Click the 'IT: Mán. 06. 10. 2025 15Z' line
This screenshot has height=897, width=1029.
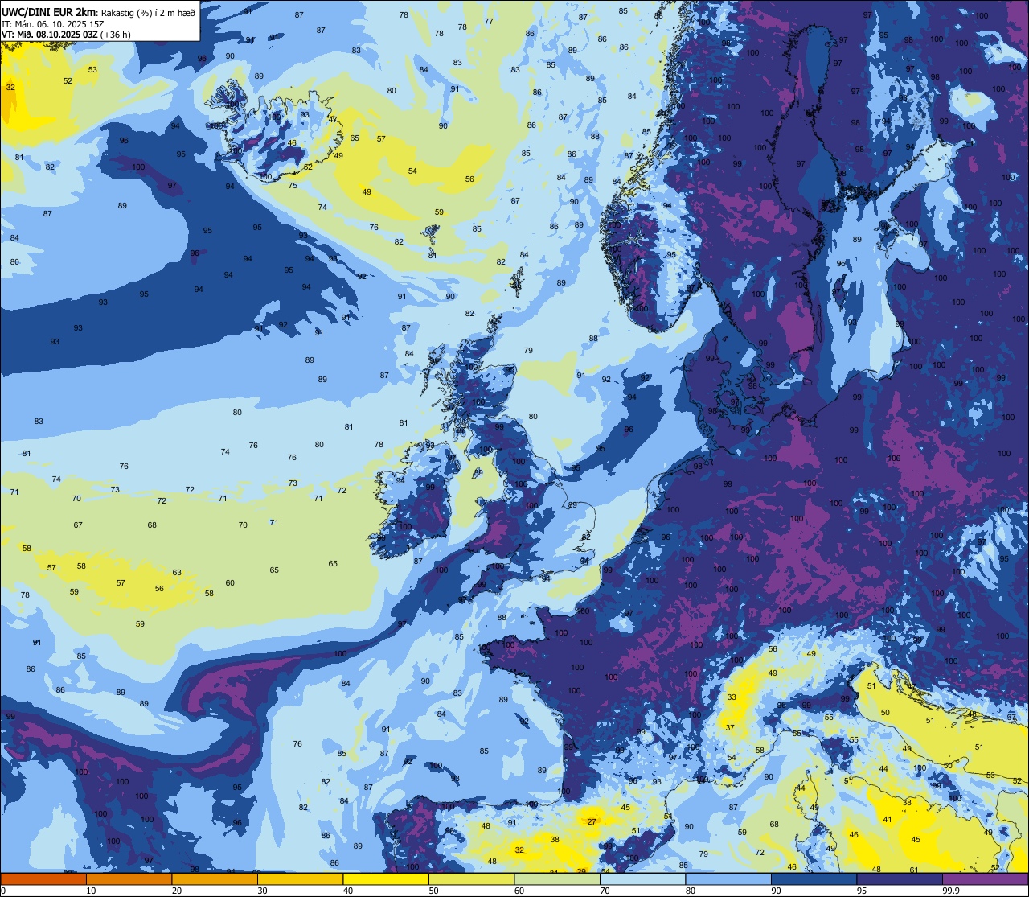(x=53, y=24)
